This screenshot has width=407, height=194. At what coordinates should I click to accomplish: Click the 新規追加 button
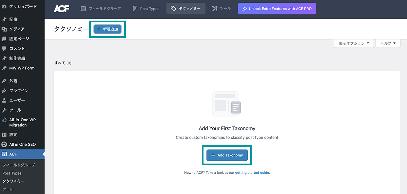(x=108, y=29)
